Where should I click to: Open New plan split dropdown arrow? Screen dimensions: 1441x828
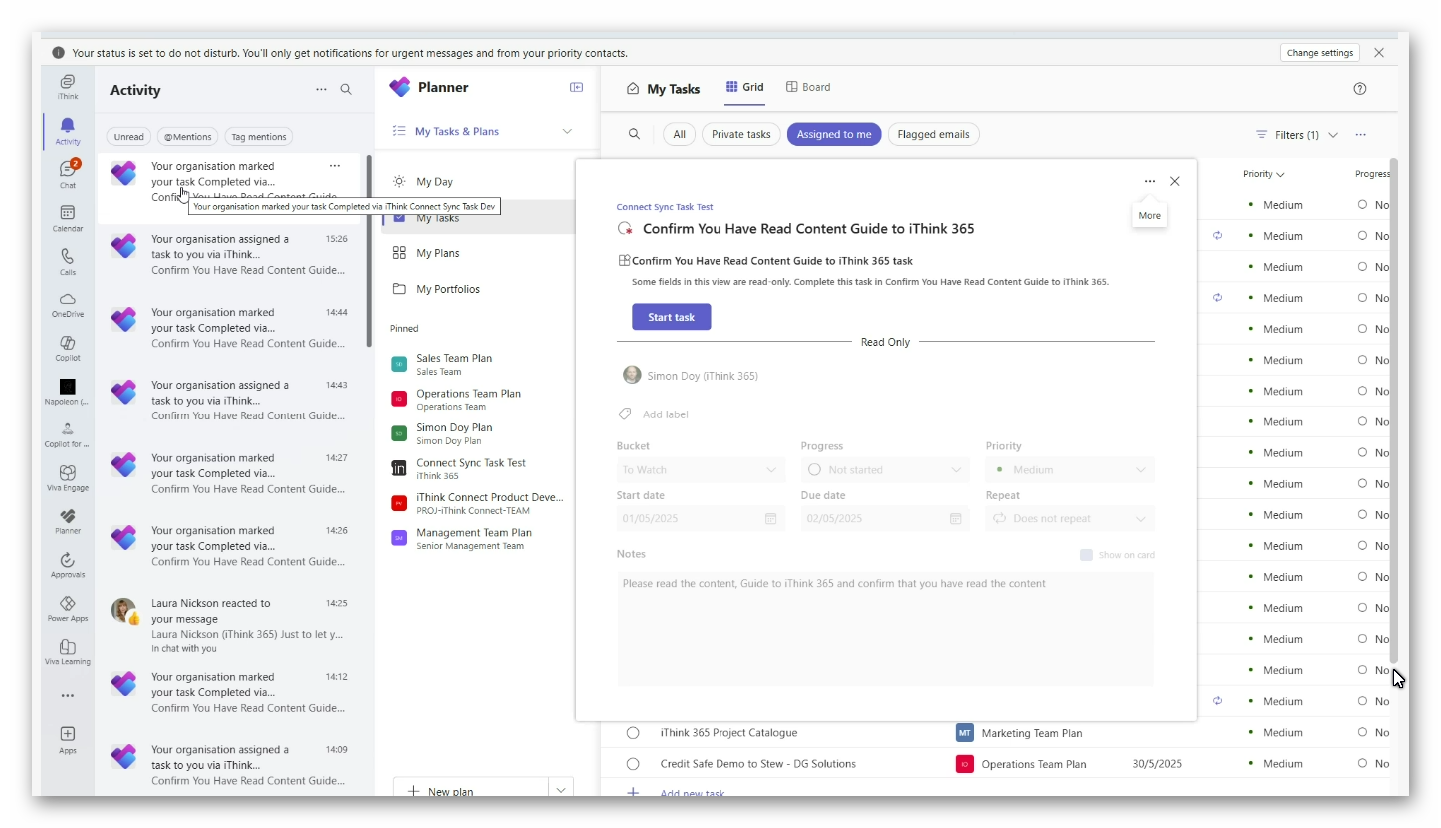[x=562, y=789]
